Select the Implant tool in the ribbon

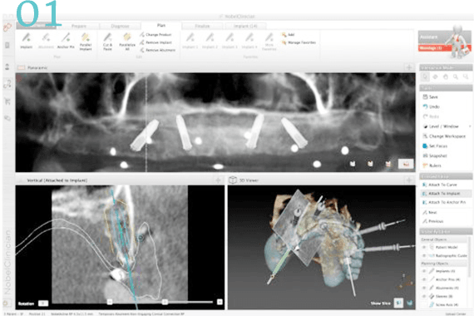pyautogui.click(x=27, y=41)
